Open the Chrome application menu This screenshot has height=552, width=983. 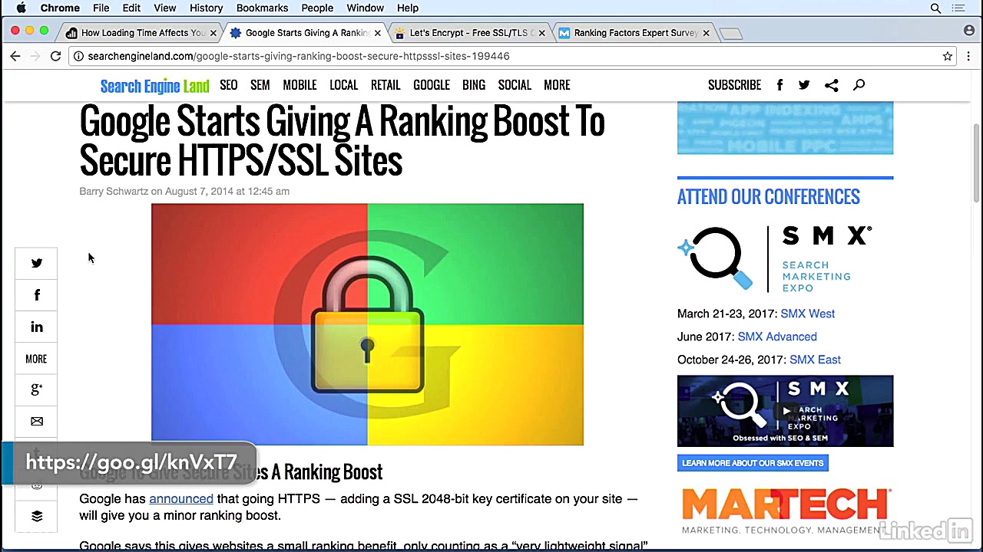point(60,8)
